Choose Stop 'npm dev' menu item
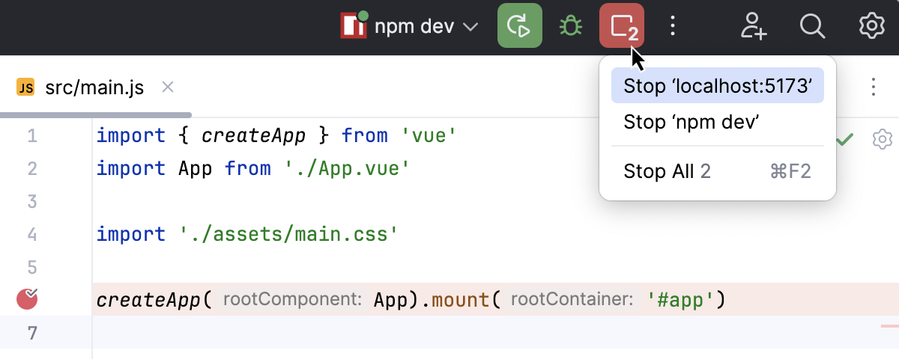 click(x=691, y=122)
